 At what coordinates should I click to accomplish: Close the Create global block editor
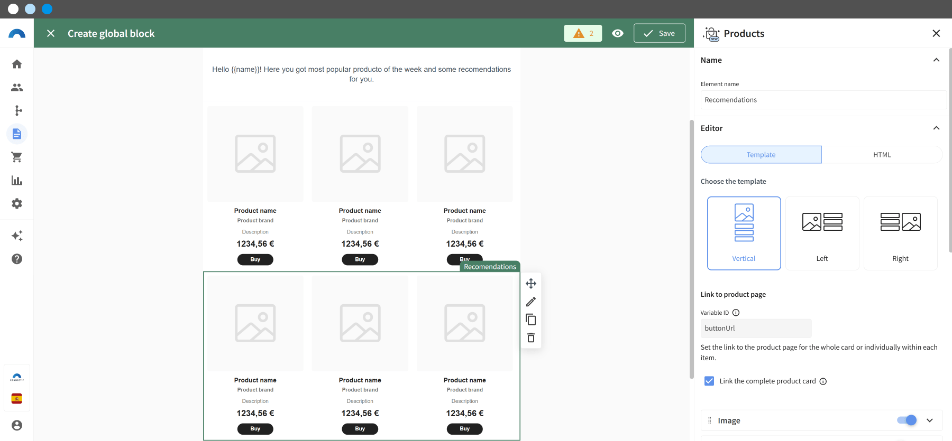51,33
